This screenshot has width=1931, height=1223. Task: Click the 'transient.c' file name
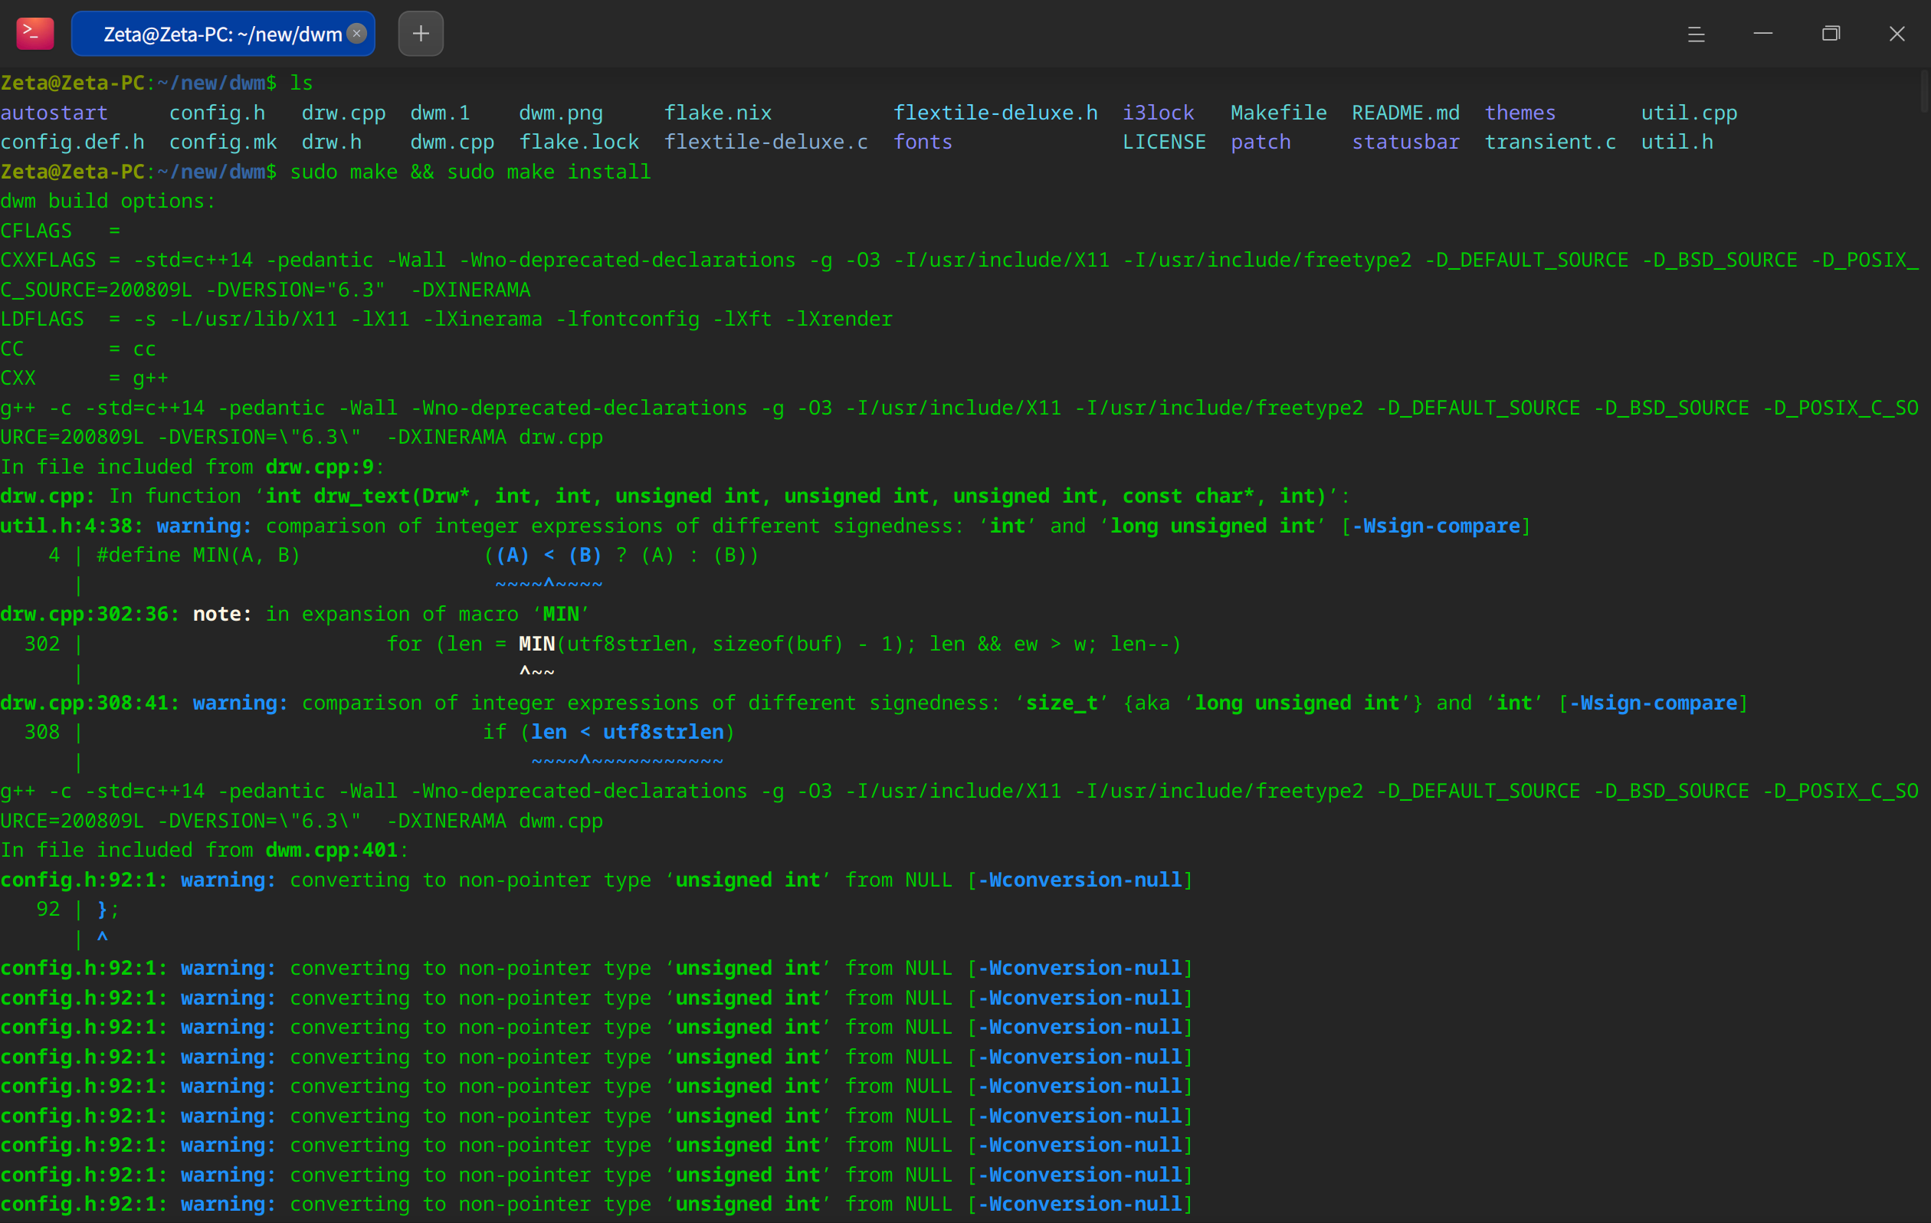[x=1550, y=142]
